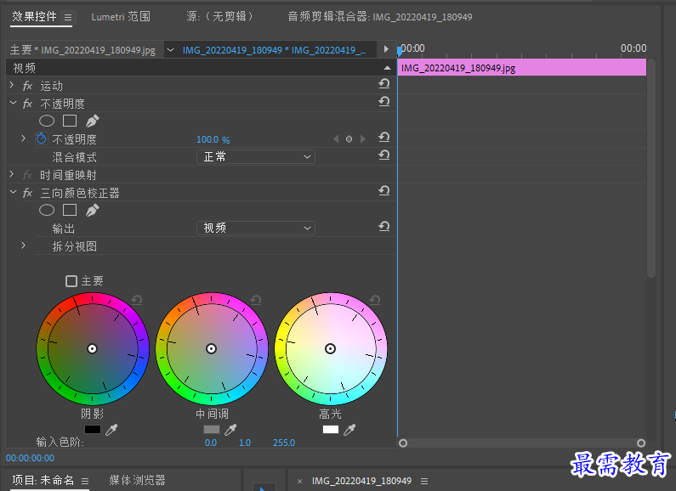Open the 媒体浏览器 tab

(x=137, y=480)
